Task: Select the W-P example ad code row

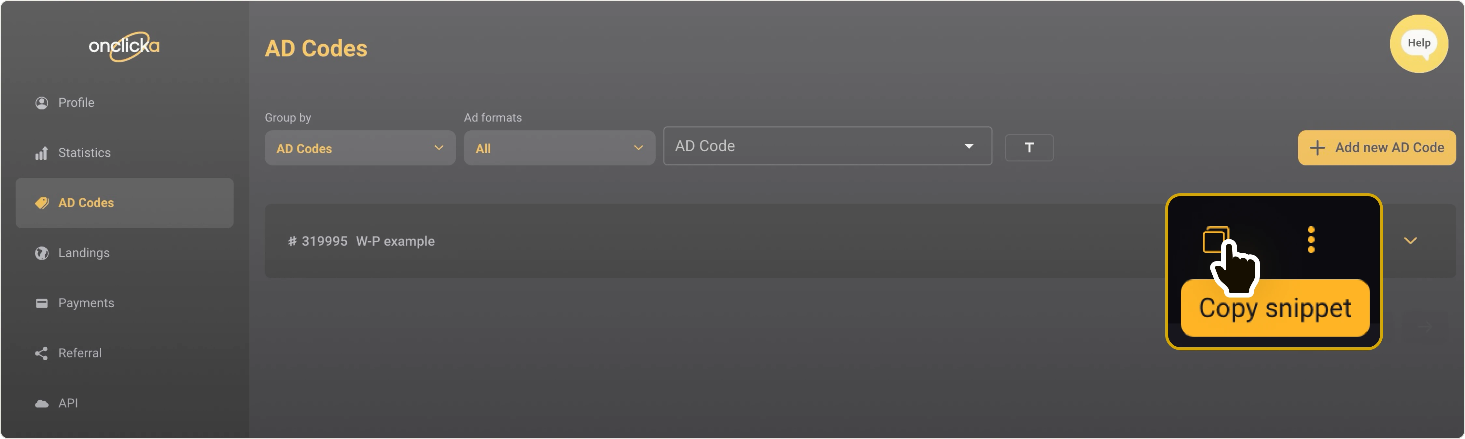Action: 682,241
